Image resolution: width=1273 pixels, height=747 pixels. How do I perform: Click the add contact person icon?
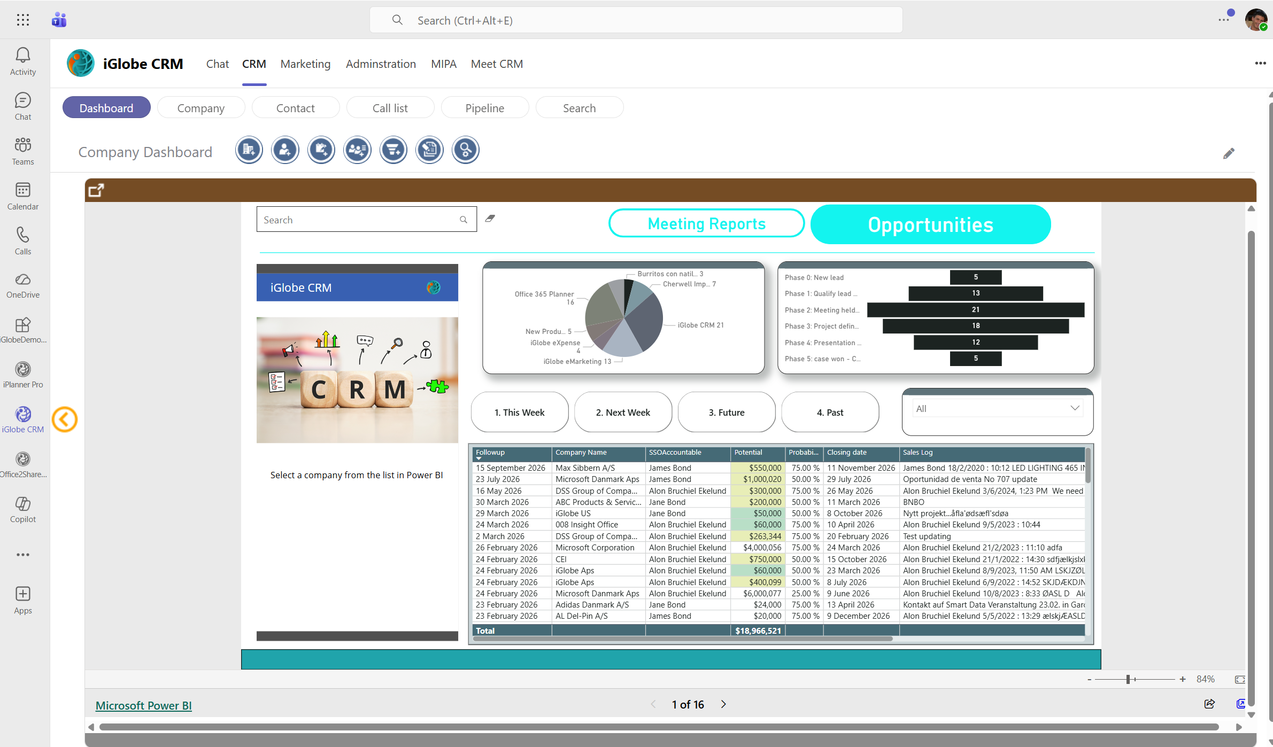285,150
